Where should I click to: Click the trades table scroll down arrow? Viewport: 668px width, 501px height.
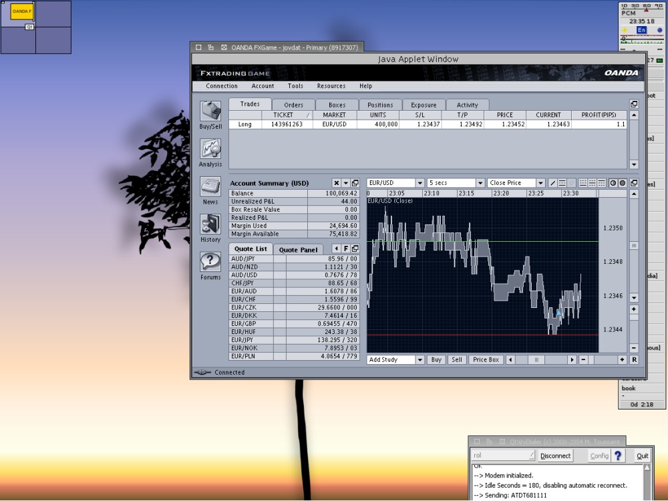coord(634,164)
